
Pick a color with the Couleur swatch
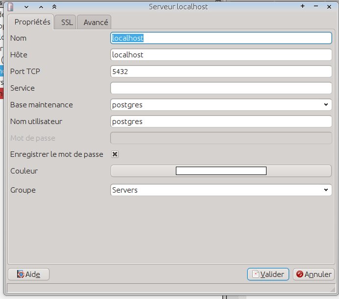coord(221,171)
